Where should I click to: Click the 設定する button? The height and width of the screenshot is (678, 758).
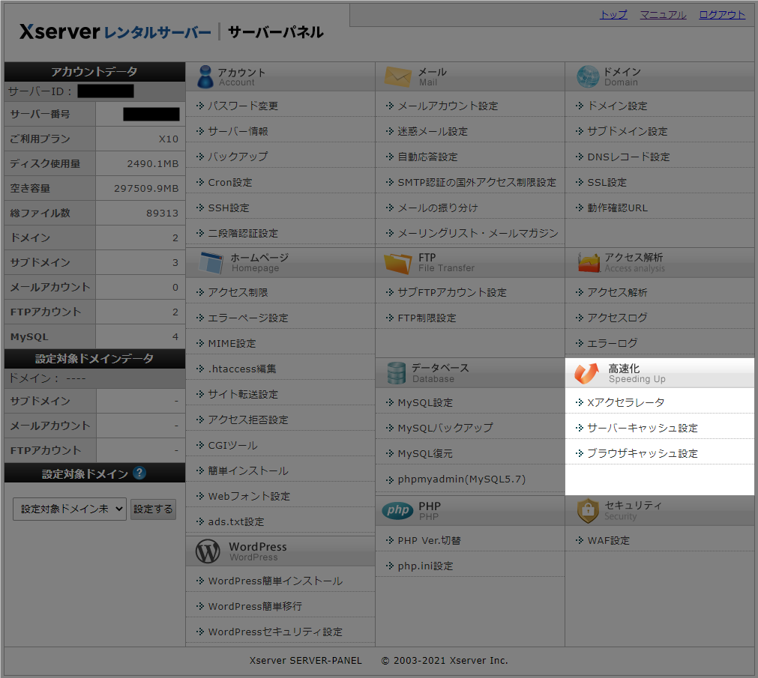[153, 509]
